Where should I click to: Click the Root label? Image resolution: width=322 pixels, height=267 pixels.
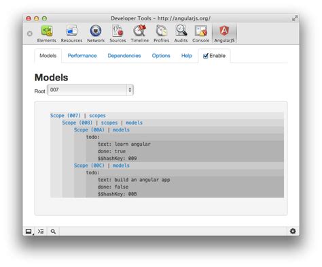40,91
